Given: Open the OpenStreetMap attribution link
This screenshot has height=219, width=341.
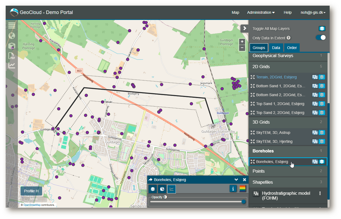Looking at the screenshot, I should 32,205.
